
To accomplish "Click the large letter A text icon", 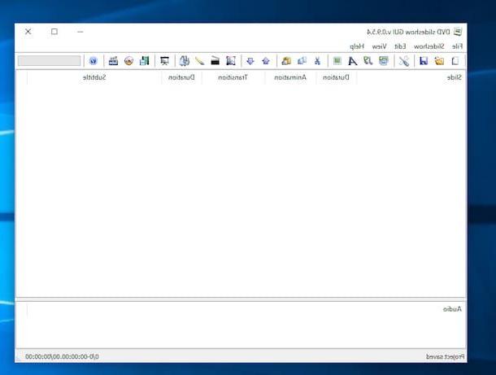I will [352, 61].
